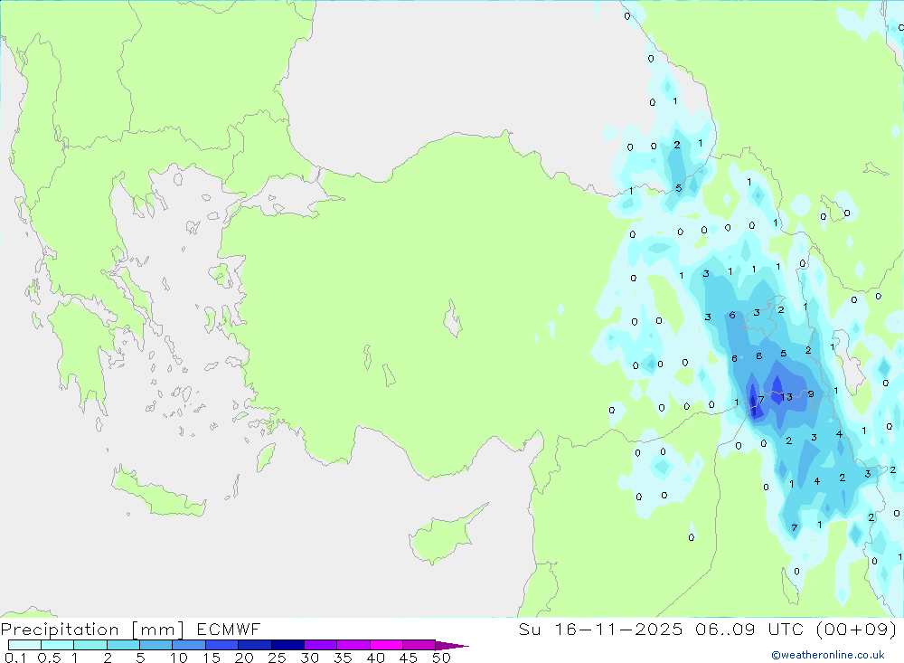
Task: Click the 1–2 mm legend swatch
Action: coord(90,645)
